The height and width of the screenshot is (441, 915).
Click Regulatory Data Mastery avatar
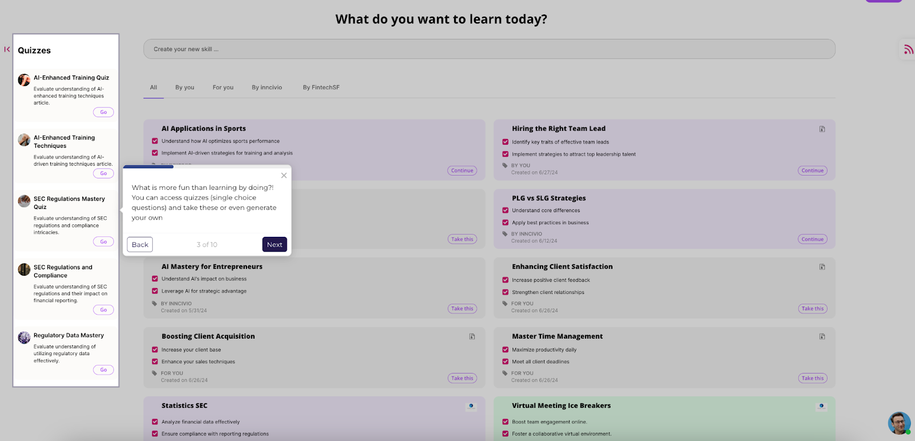coord(24,337)
